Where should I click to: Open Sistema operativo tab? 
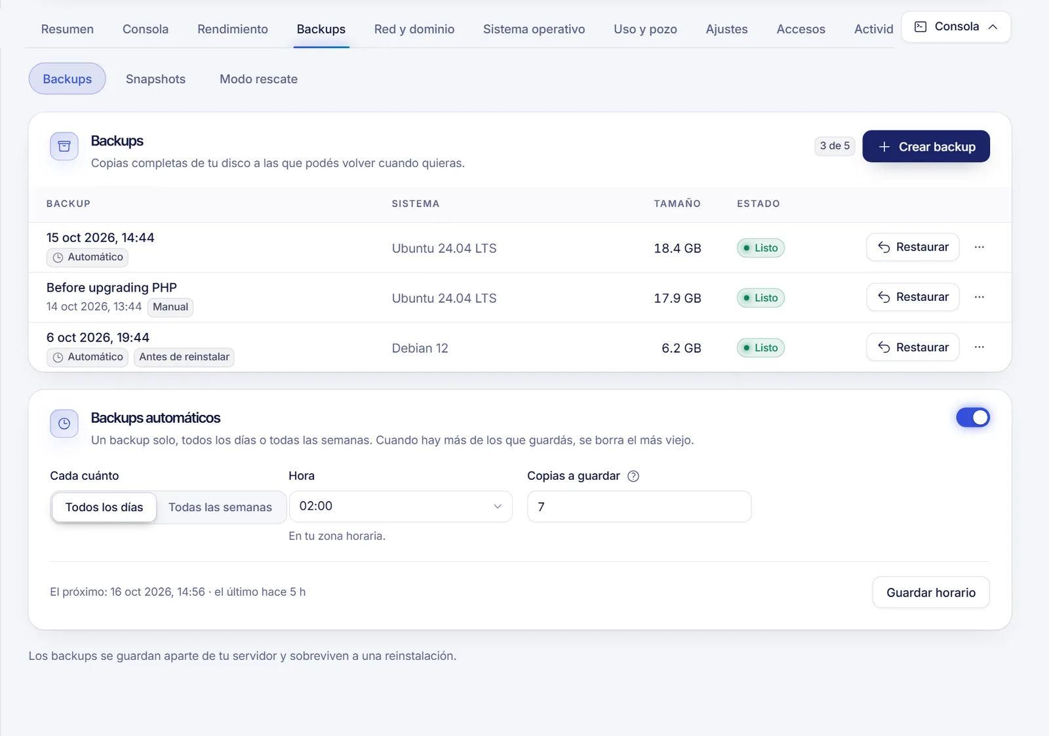click(534, 29)
